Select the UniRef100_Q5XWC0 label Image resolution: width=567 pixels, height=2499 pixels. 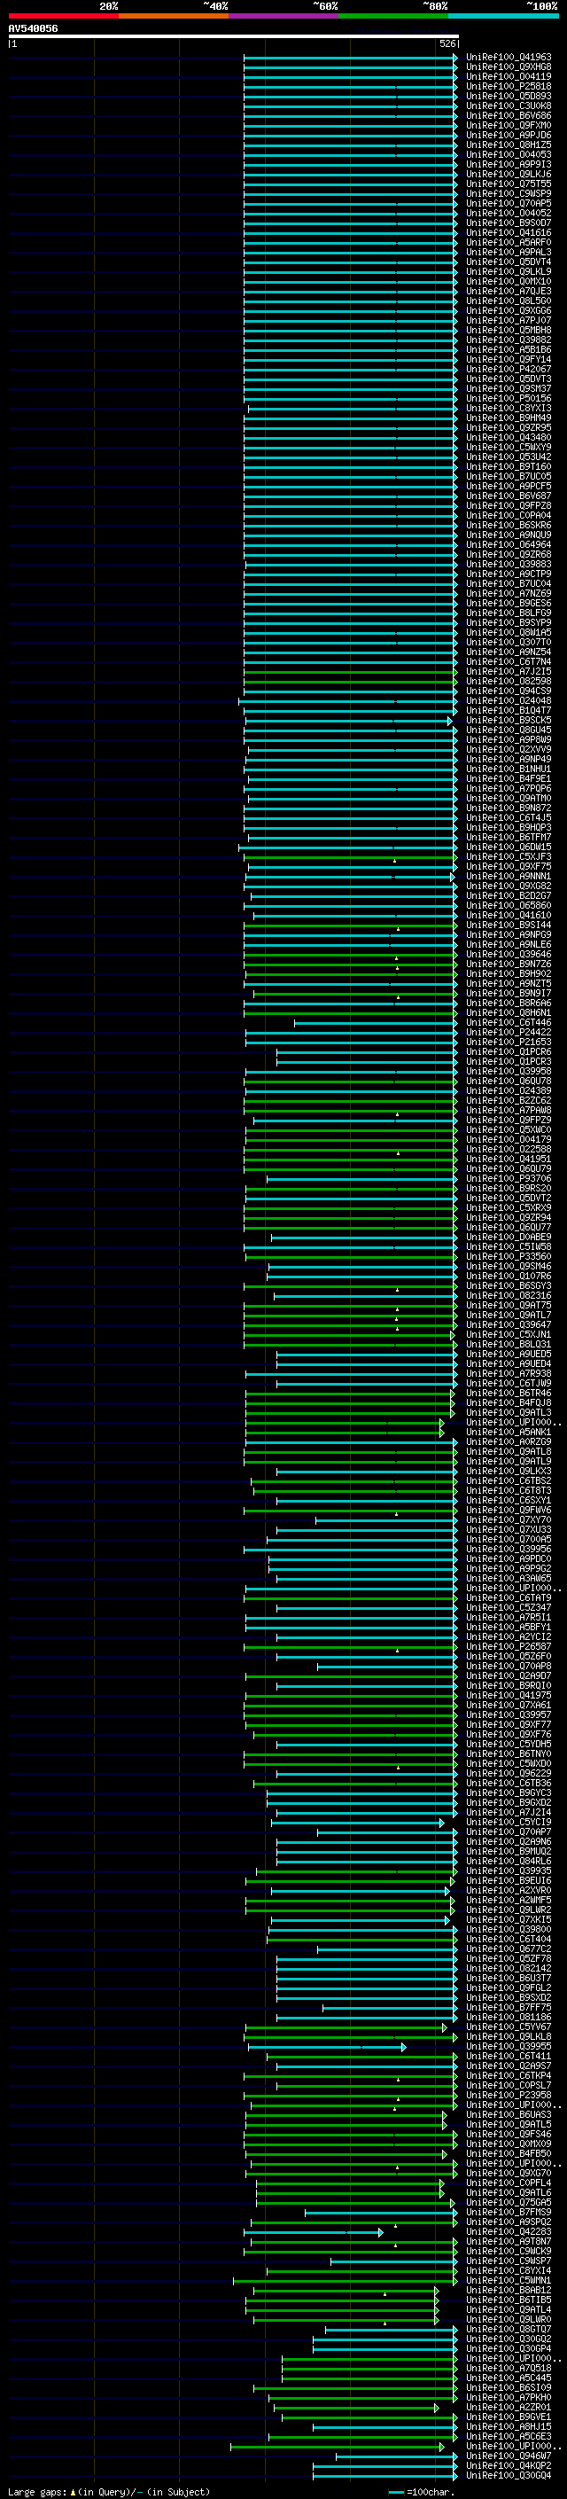coord(509,1129)
